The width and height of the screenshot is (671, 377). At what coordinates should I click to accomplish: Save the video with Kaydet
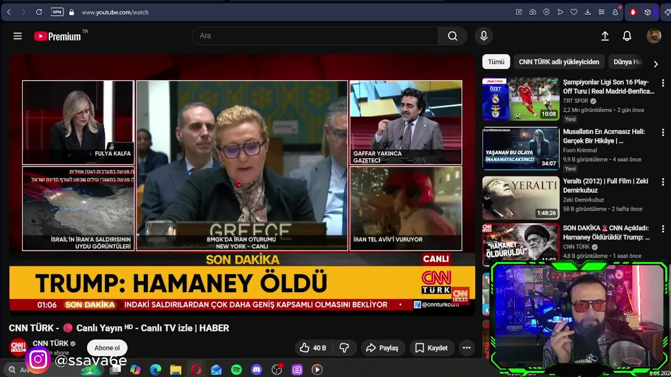(x=431, y=348)
